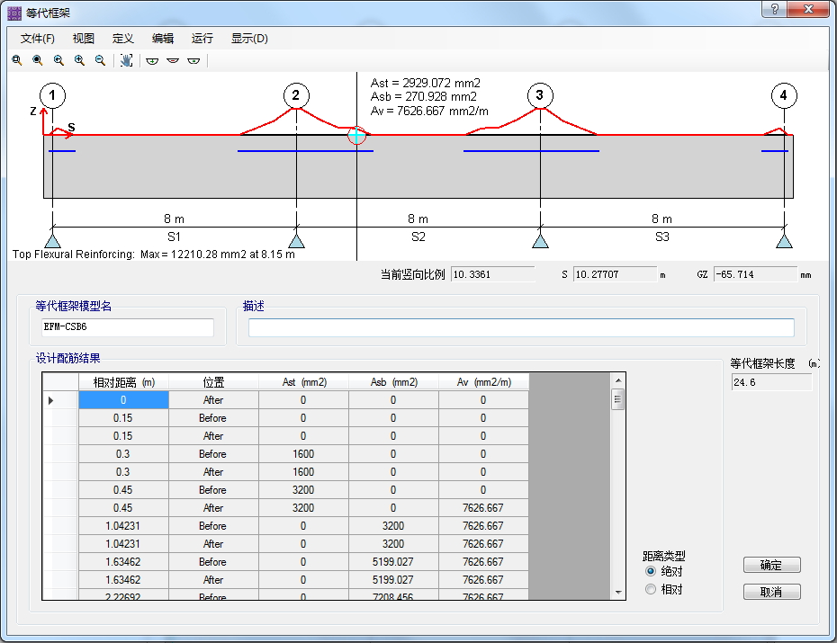The image size is (837, 643).
Task: Activate the pan hand tool
Action: pyautogui.click(x=127, y=60)
